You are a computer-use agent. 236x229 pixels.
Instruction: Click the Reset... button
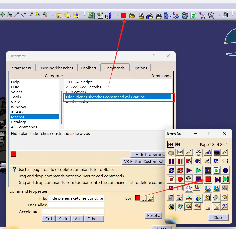click(x=153, y=215)
